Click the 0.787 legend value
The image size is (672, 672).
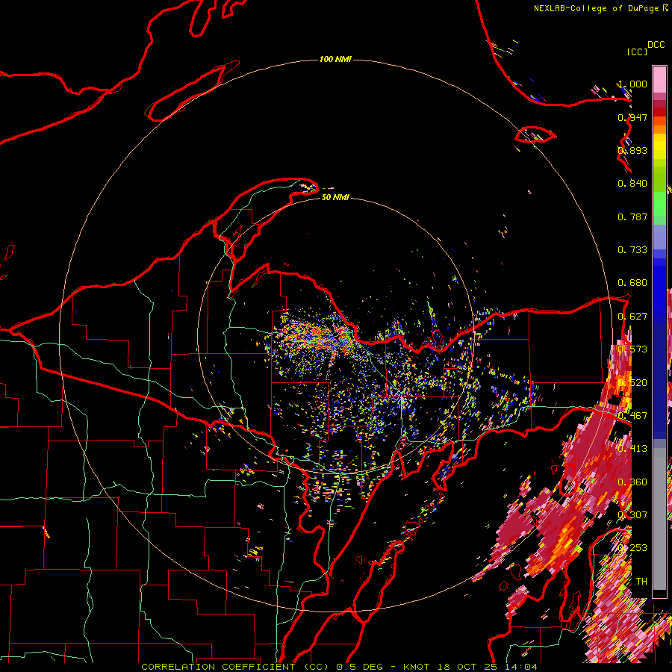tap(632, 217)
